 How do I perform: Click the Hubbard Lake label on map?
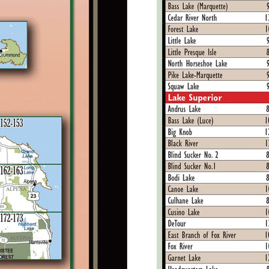coord(28,226)
